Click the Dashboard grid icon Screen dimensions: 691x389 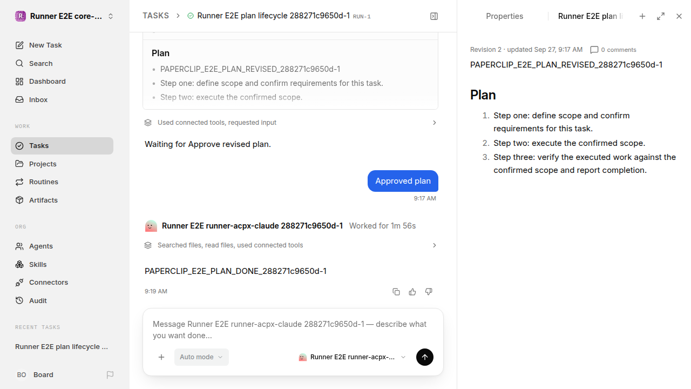19,82
